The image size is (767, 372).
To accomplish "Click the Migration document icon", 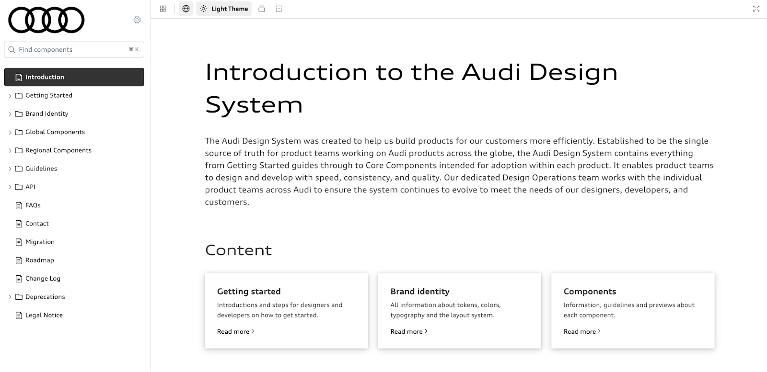I will coord(19,242).
